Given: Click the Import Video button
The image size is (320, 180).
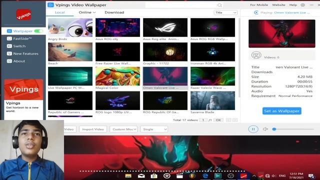Looking at the screenshot, I should tap(93, 129).
